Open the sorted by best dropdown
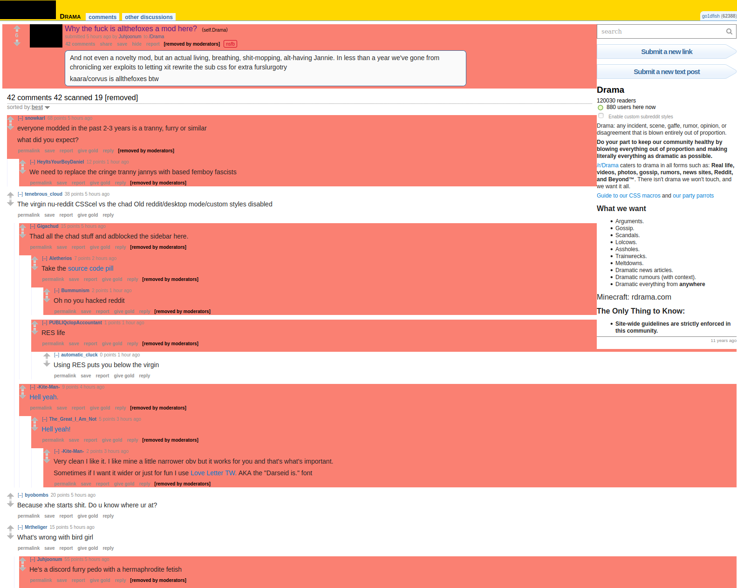 click(x=41, y=108)
